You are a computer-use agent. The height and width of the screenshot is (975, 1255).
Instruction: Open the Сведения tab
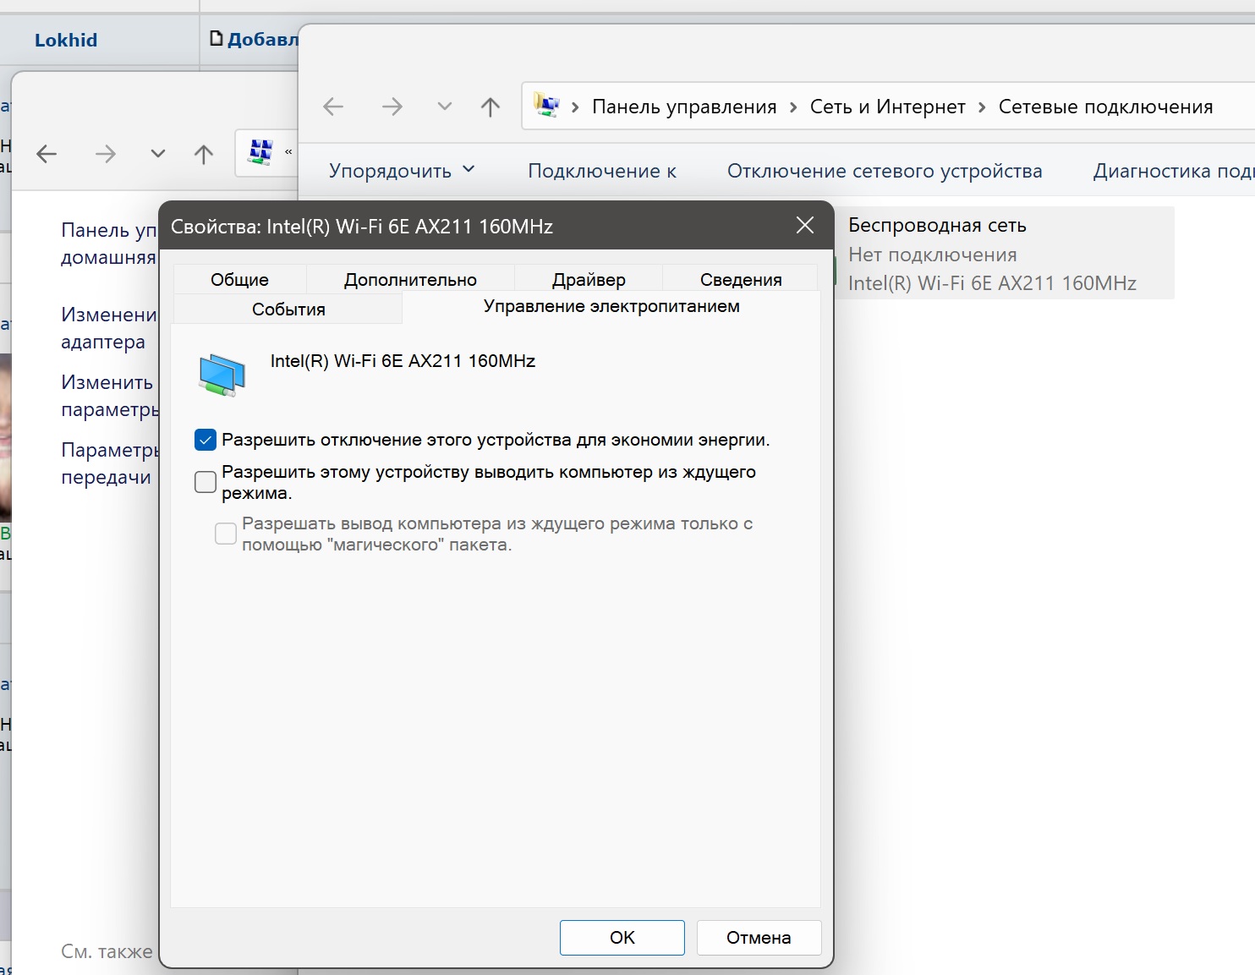pos(741,280)
